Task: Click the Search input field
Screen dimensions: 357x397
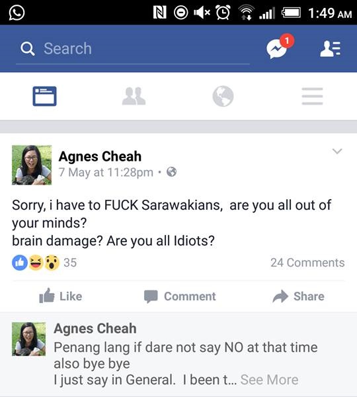Action: click(x=133, y=48)
